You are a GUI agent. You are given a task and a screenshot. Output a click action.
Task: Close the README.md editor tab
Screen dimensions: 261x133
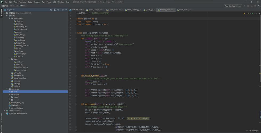click(83, 10)
